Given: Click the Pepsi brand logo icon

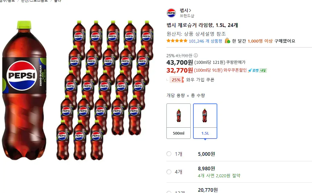Looking at the screenshot, I should coord(171,13).
